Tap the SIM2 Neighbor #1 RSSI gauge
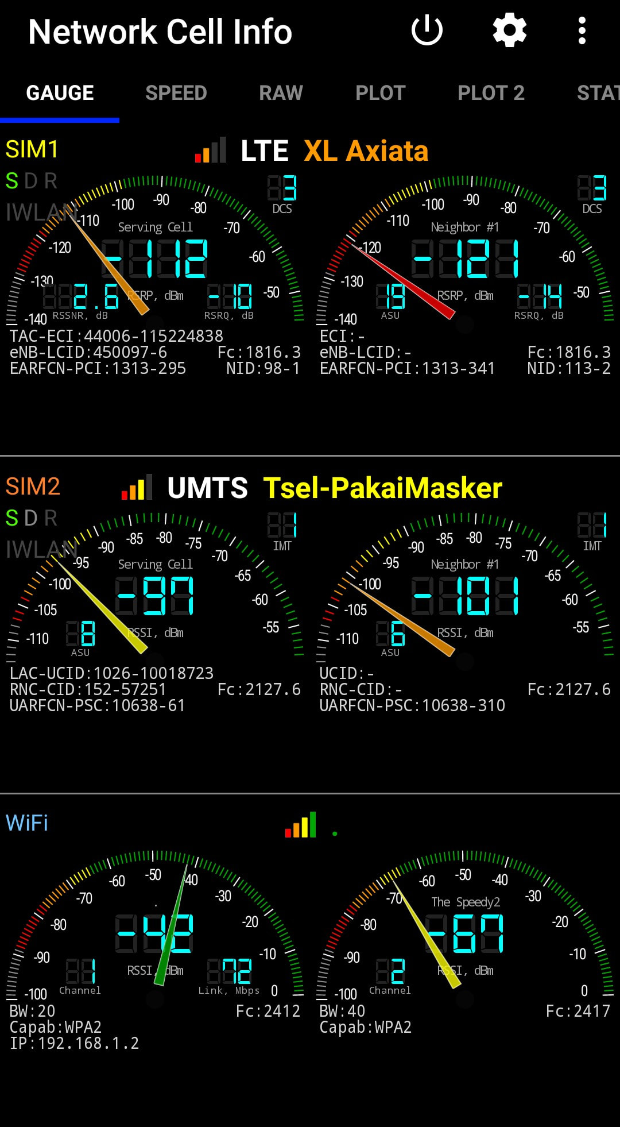This screenshot has height=1127, width=620. coord(465,587)
